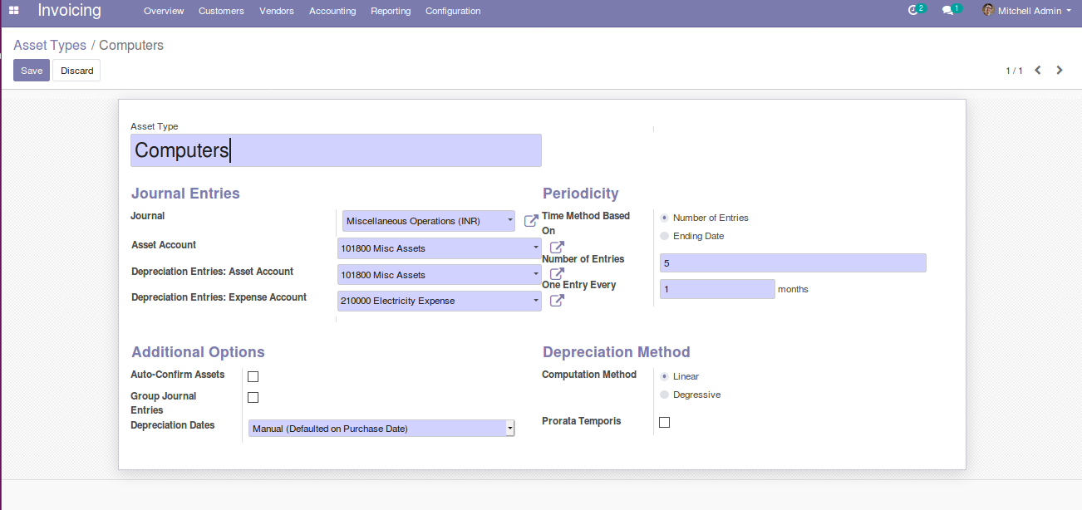The image size is (1082, 510).
Task: Open the conversations chat icon
Action: (947, 11)
